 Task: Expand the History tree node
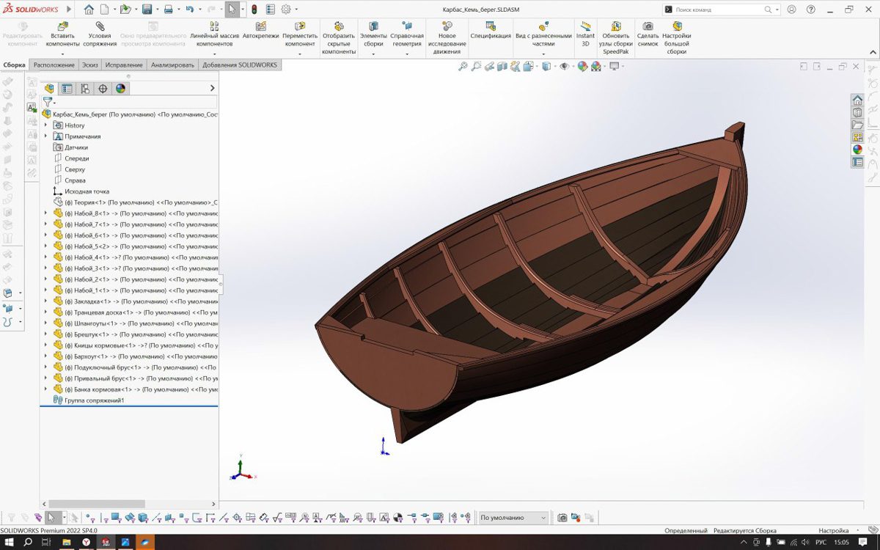pyautogui.click(x=45, y=125)
